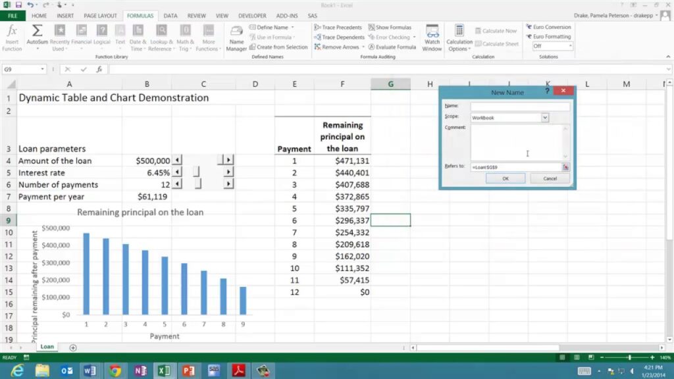This screenshot has height=379, width=674.
Task: Launch Excel from the taskbar
Action: click(164, 370)
